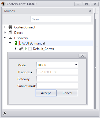Click the Accept button
This screenshot has width=100, height=118.
point(46,93)
